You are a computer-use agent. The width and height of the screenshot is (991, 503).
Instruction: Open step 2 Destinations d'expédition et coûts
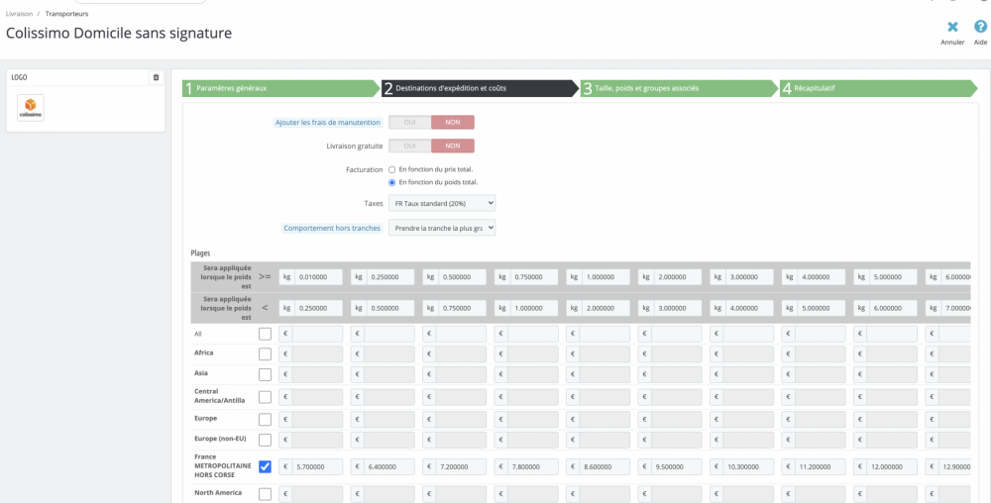click(481, 88)
